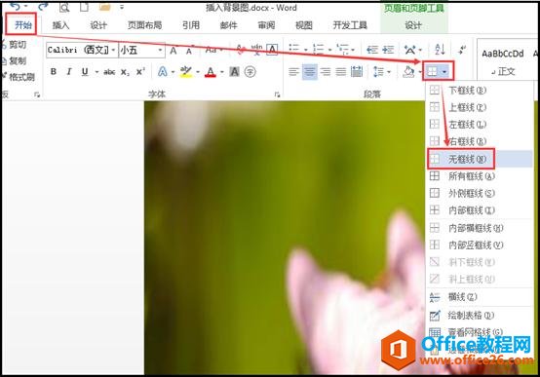Select 内部横框线 inside horizontal border
The image size is (540, 377).
click(x=479, y=228)
